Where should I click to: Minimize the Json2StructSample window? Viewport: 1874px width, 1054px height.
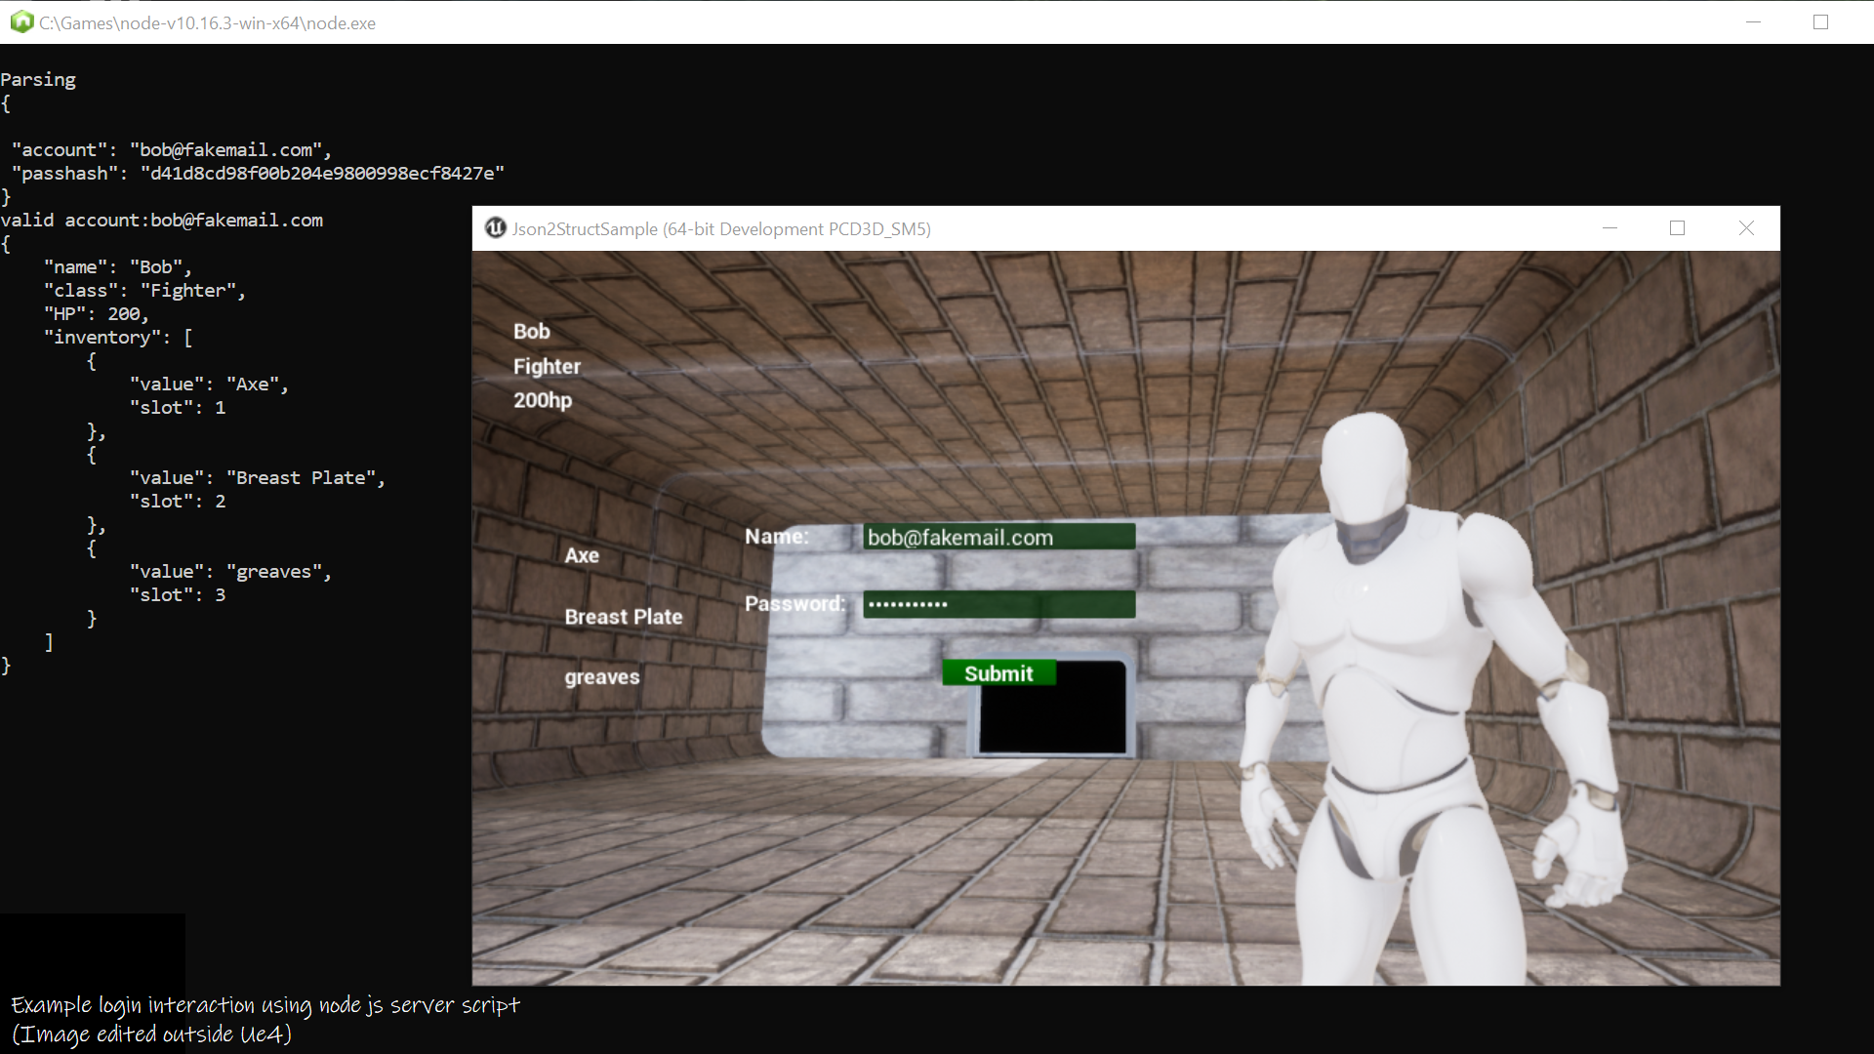tap(1610, 228)
